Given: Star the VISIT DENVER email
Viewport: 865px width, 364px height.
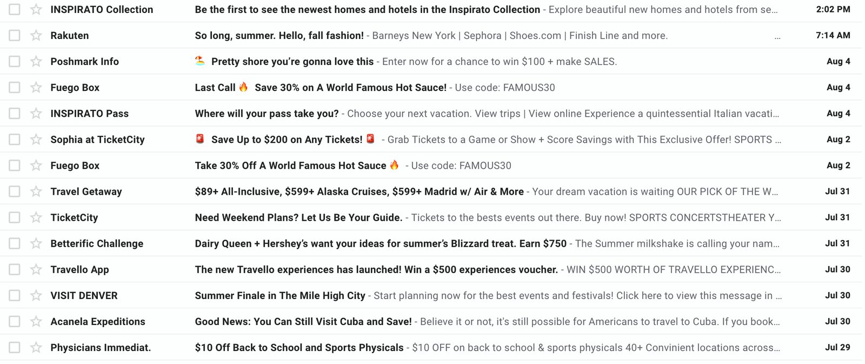Looking at the screenshot, I should pos(36,295).
